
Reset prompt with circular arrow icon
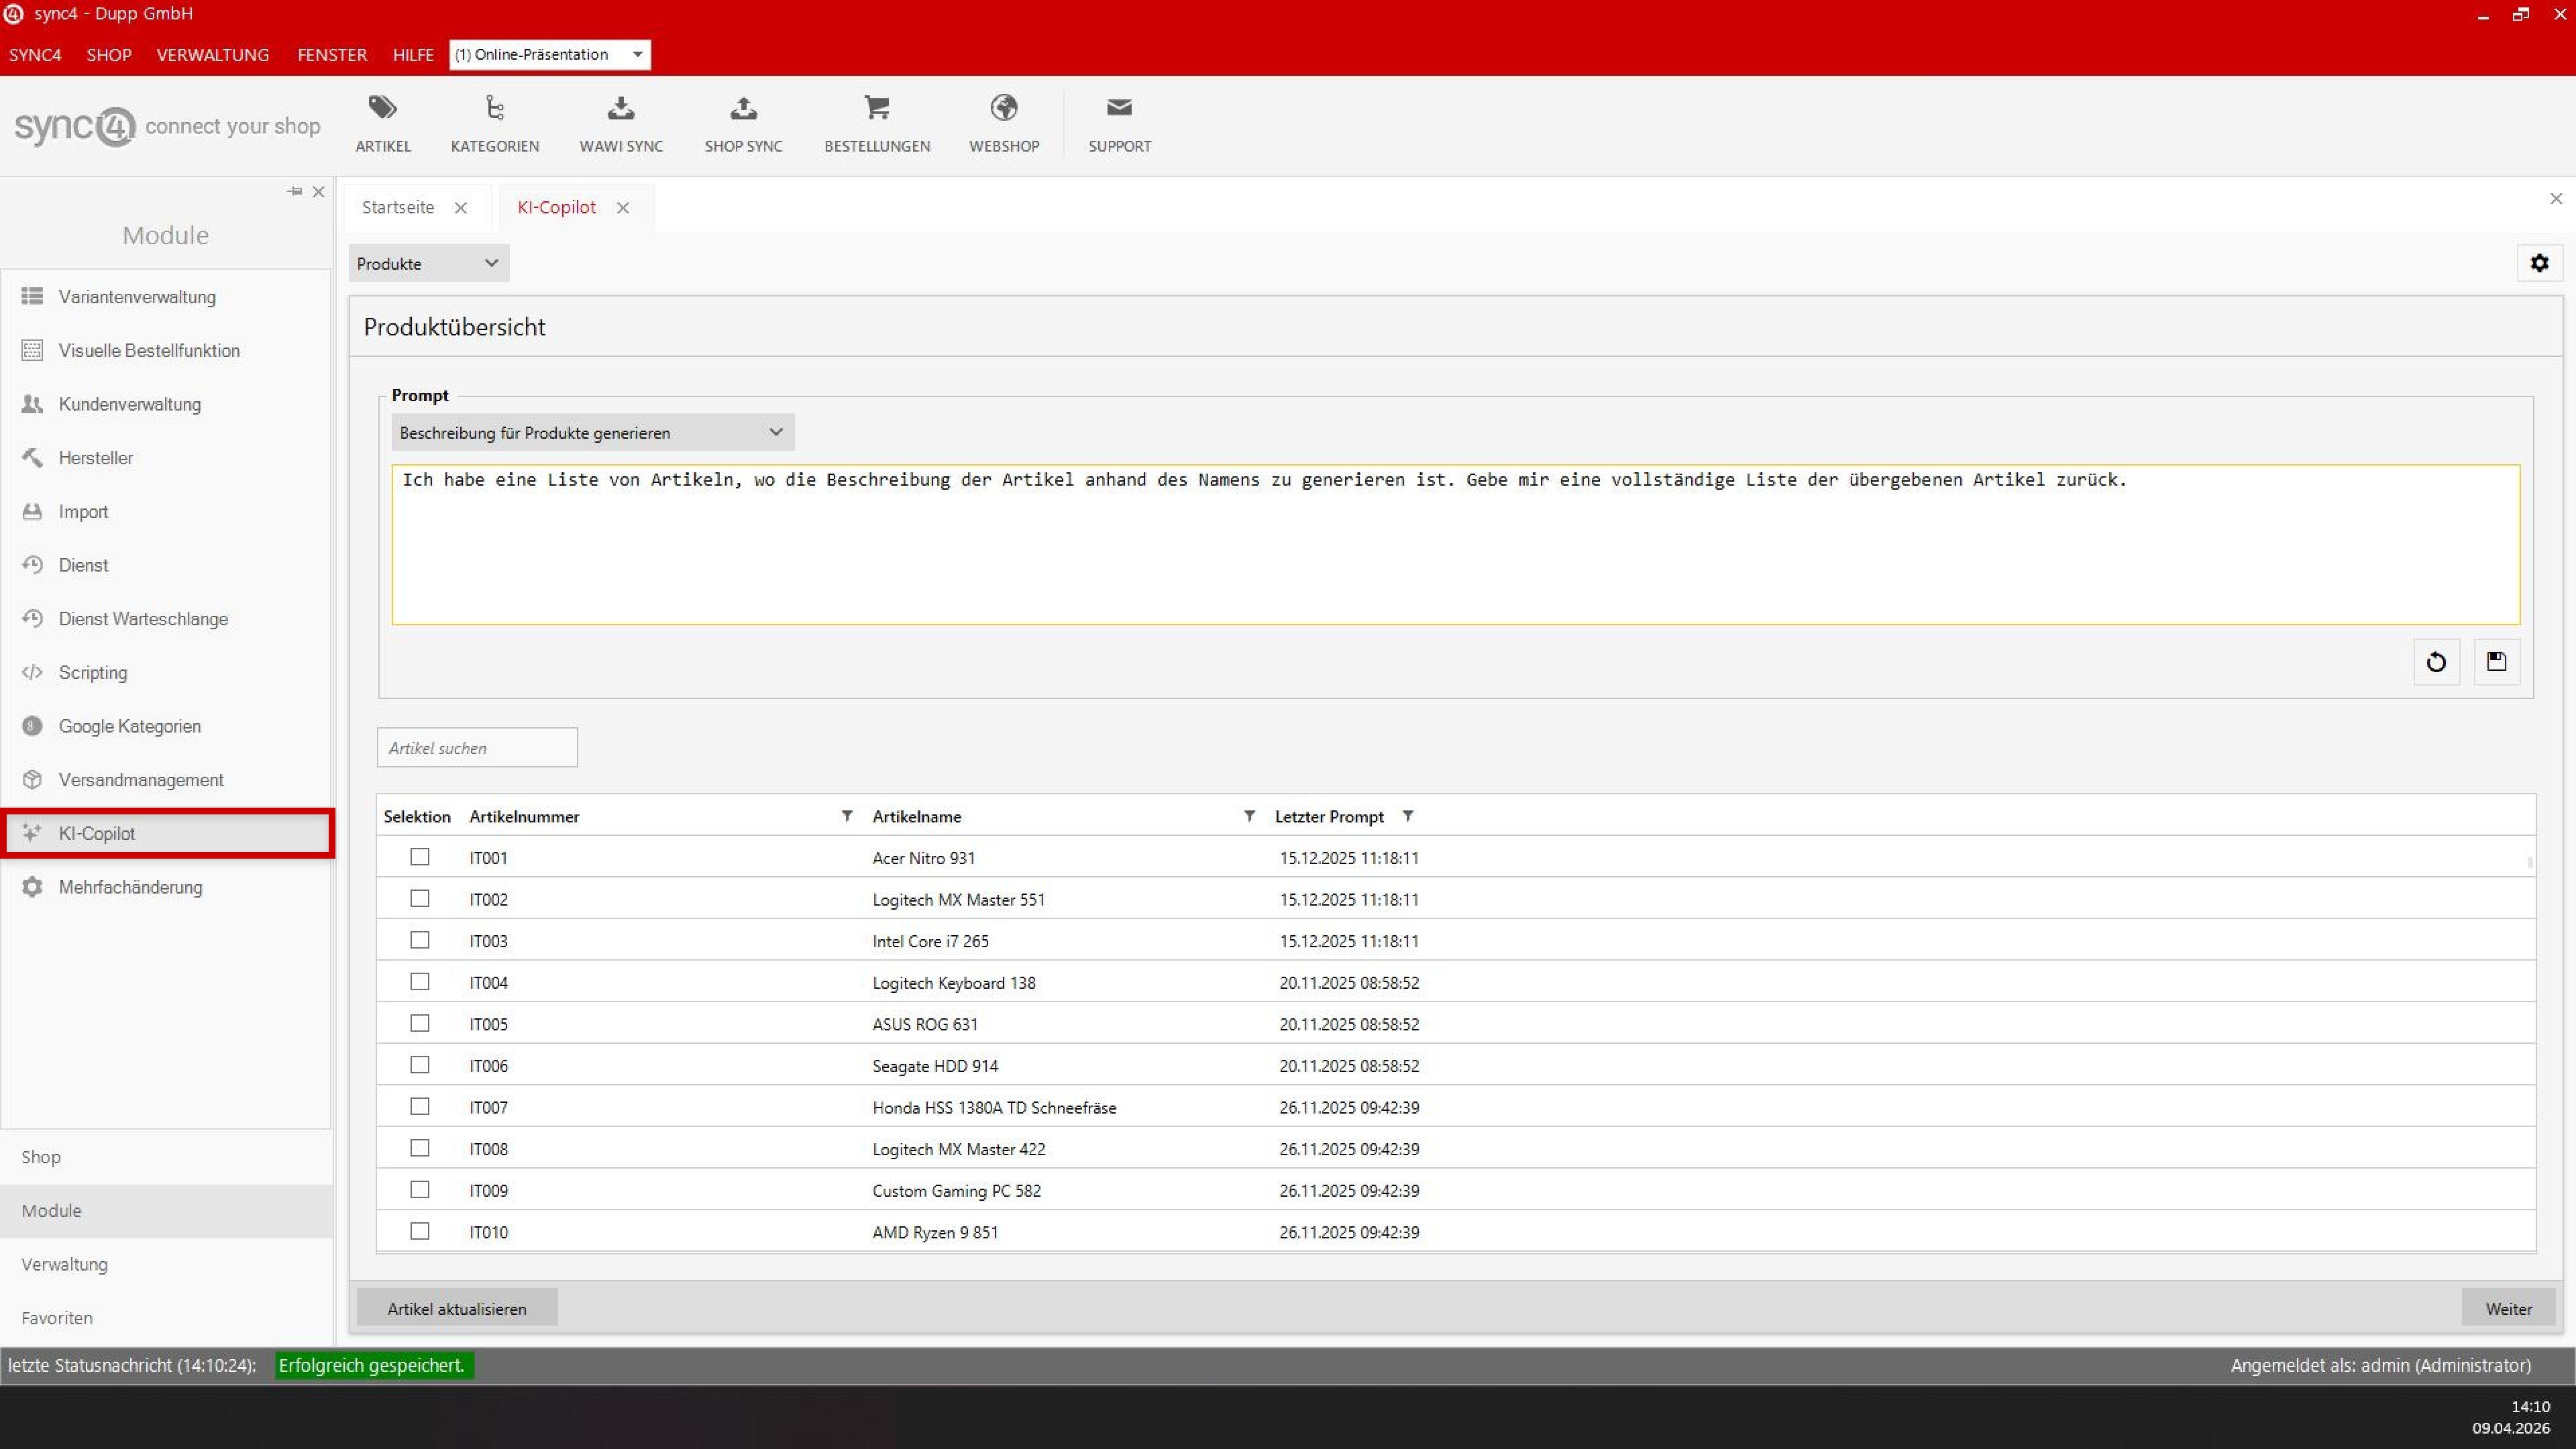[2436, 662]
